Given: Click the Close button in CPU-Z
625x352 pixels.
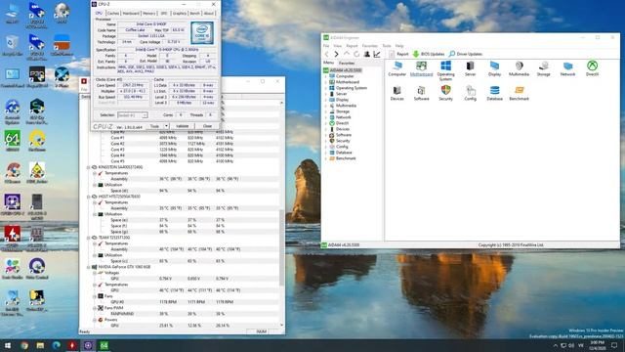Looking at the screenshot, I should pyautogui.click(x=207, y=126).
